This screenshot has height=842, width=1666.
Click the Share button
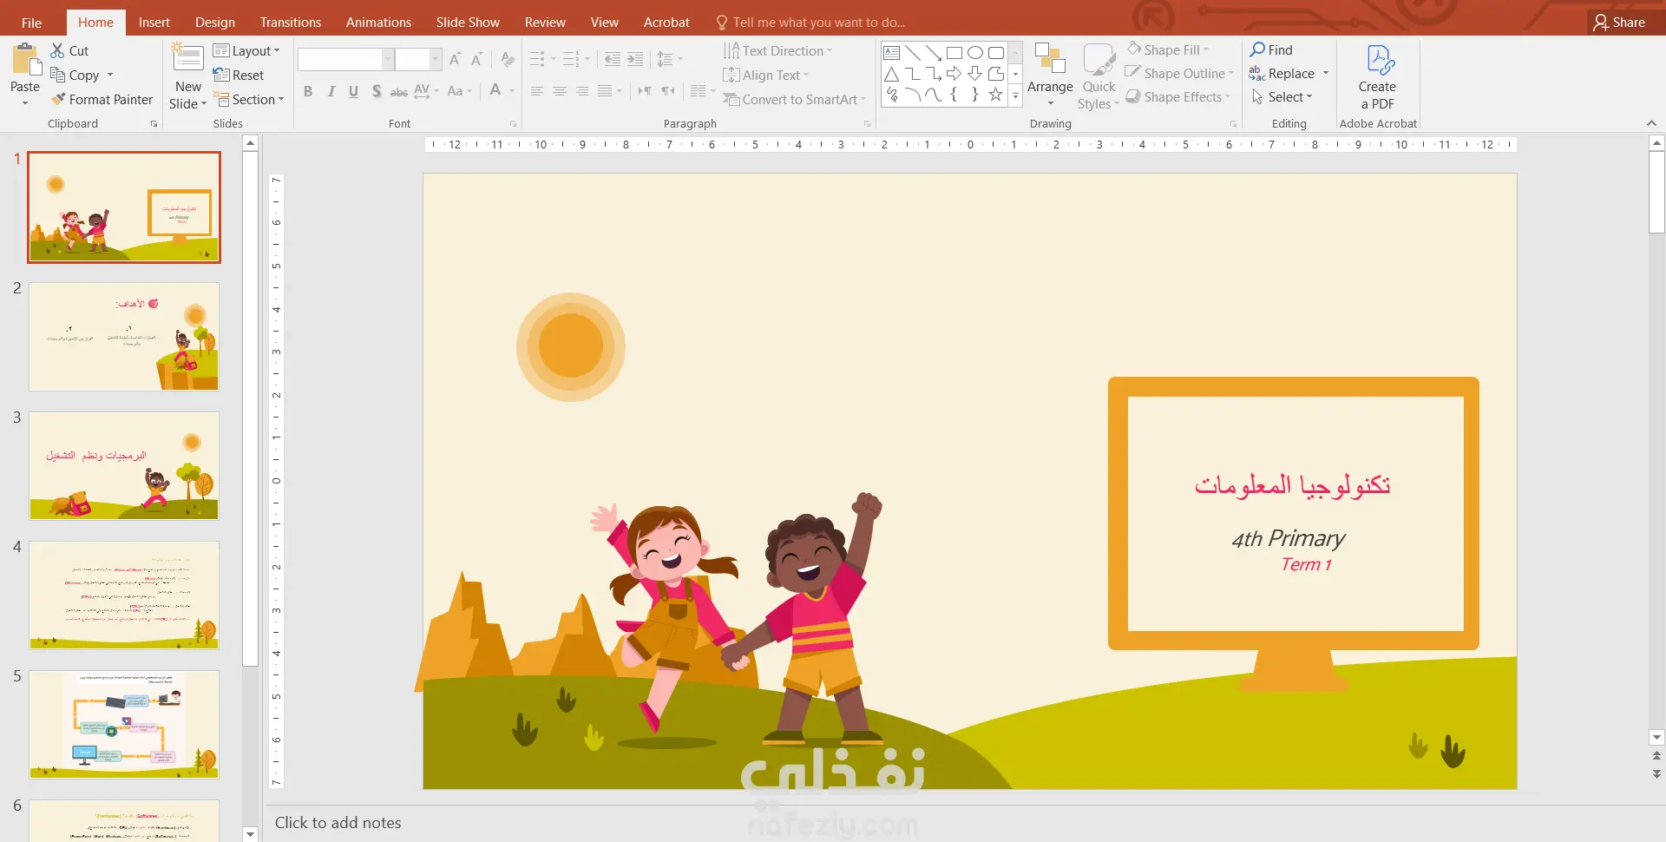click(1619, 23)
